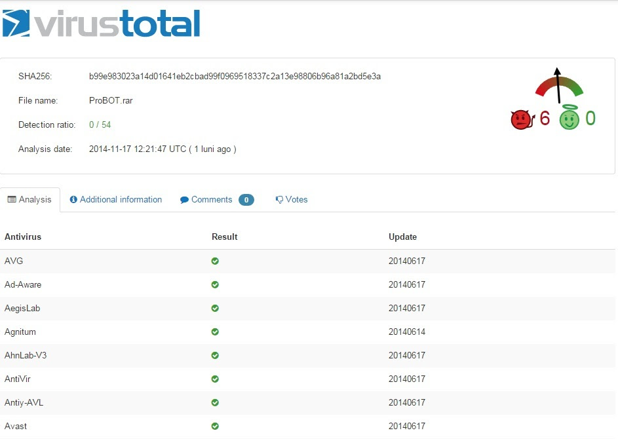This screenshot has height=439, width=618.
Task: Click the green check icon for AhnLab-V3
Action: pyautogui.click(x=215, y=355)
